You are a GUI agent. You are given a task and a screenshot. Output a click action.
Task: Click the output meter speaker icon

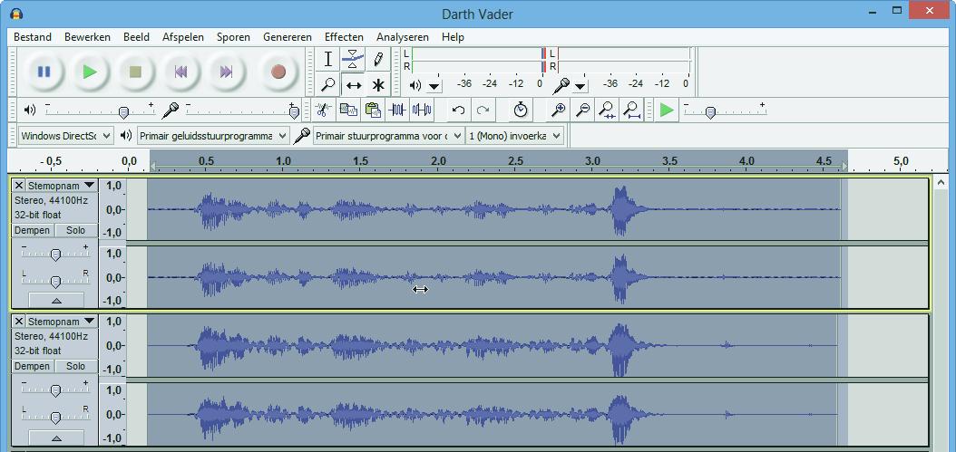[415, 85]
